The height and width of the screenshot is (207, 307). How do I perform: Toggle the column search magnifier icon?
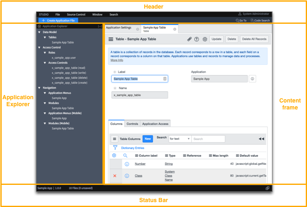point(125,155)
